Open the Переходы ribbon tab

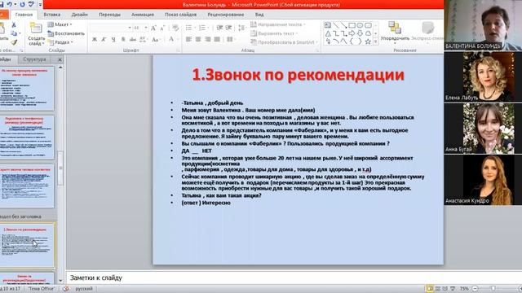point(109,15)
